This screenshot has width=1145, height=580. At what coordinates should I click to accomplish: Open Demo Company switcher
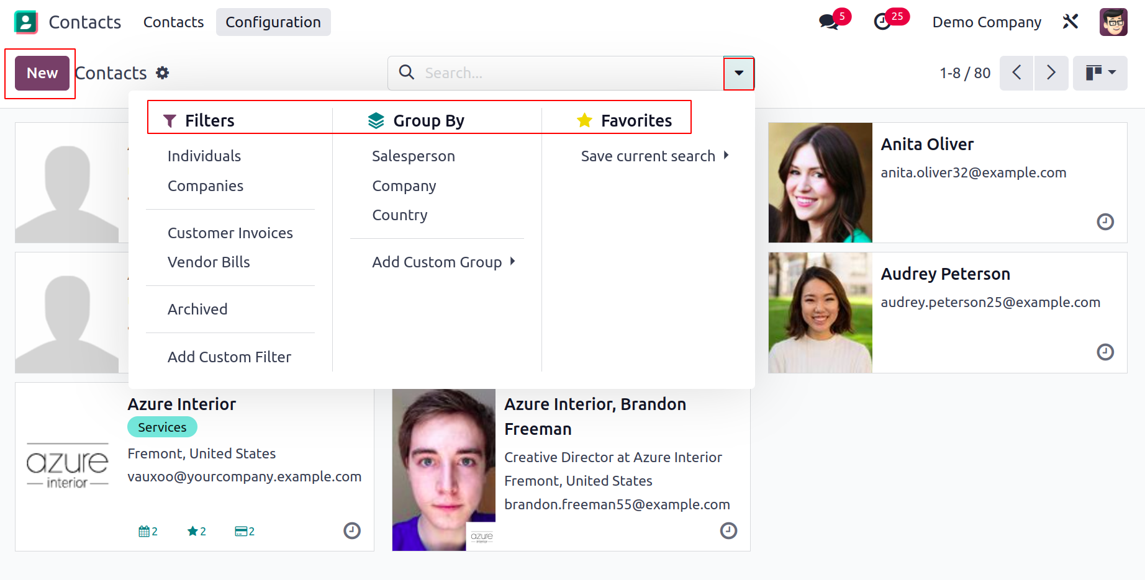coord(987,22)
